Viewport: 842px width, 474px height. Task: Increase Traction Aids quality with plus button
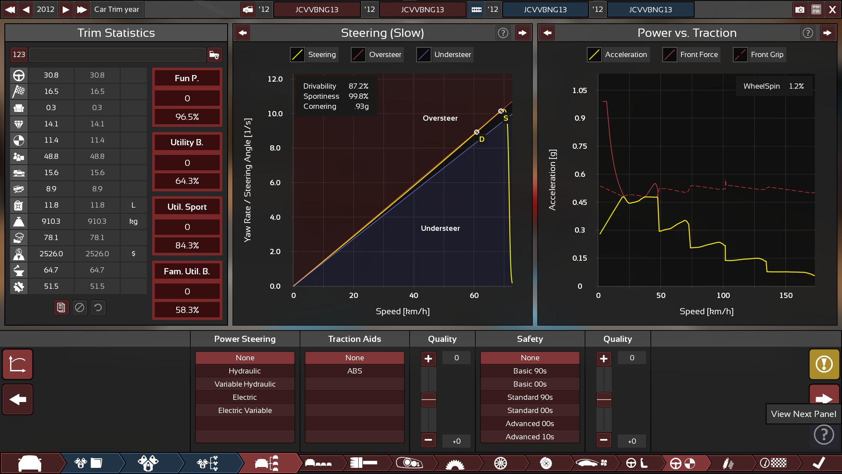(x=428, y=359)
